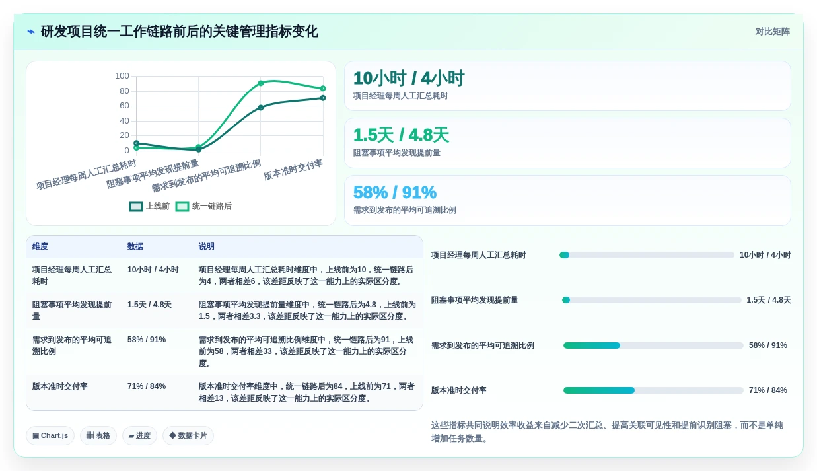Click the table cell 1.5天 / 4.8天
Screen dimensions: 817x471
(x=149, y=305)
